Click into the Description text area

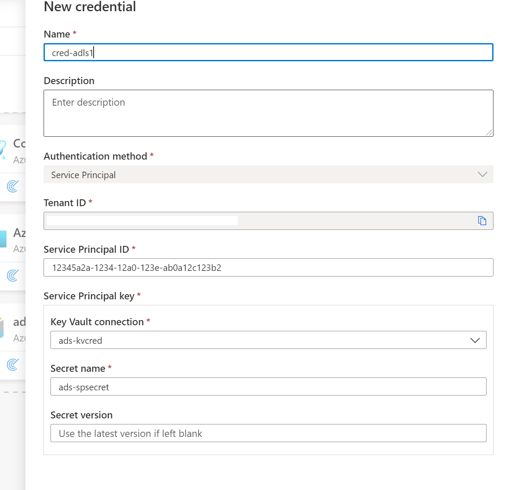click(x=267, y=113)
